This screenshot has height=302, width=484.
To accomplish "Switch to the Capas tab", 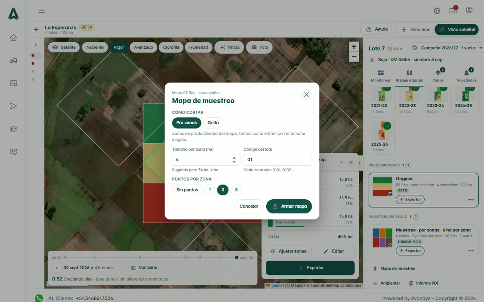I will 438,75.
